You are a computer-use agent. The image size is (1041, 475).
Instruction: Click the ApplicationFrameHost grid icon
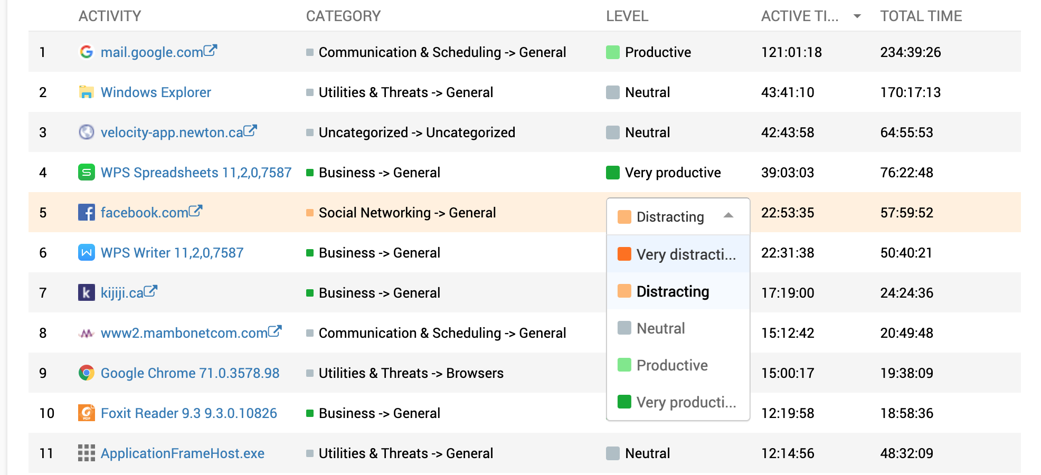(86, 453)
